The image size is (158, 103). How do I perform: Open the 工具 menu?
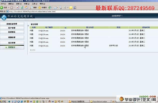[x=35, y=4]
